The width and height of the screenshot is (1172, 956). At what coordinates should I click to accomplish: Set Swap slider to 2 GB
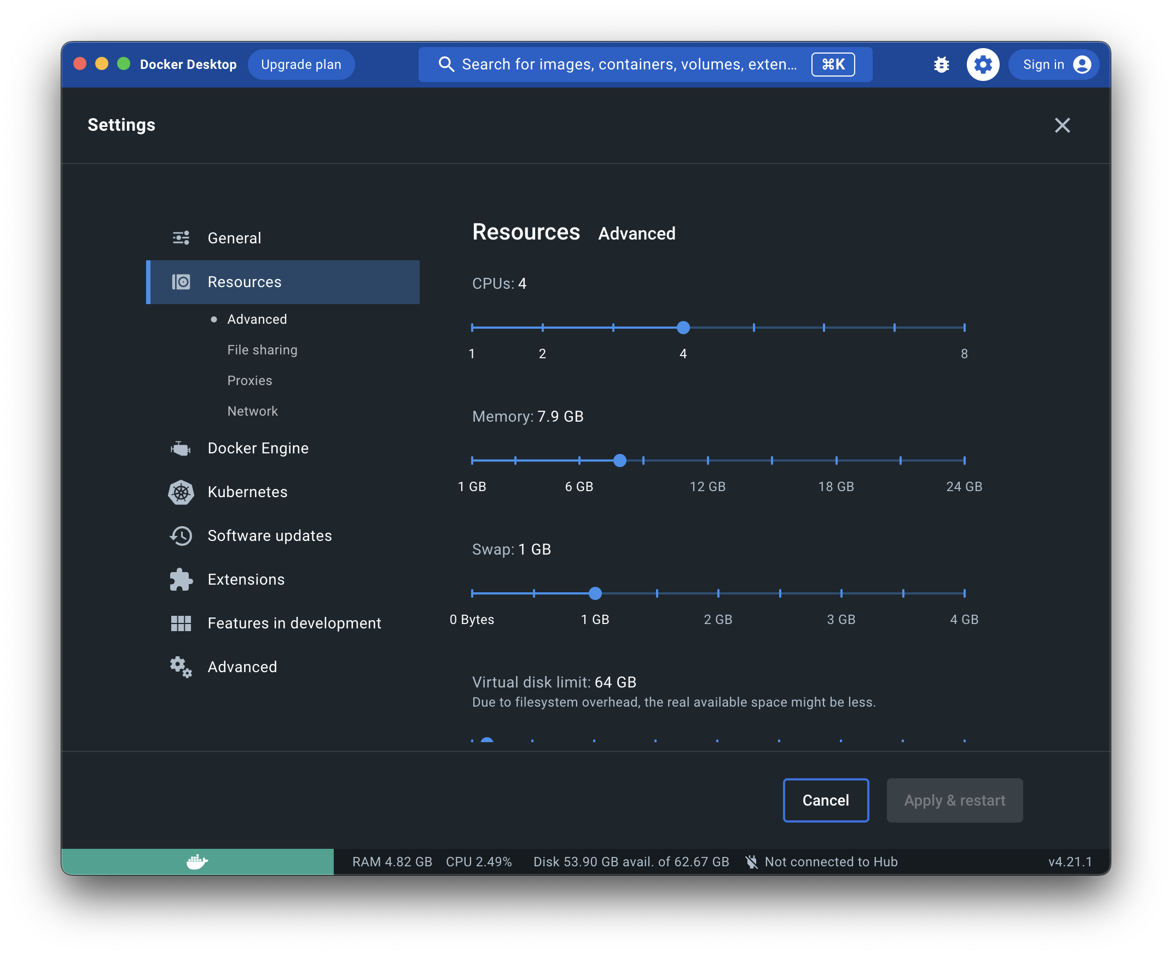pyautogui.click(x=718, y=593)
